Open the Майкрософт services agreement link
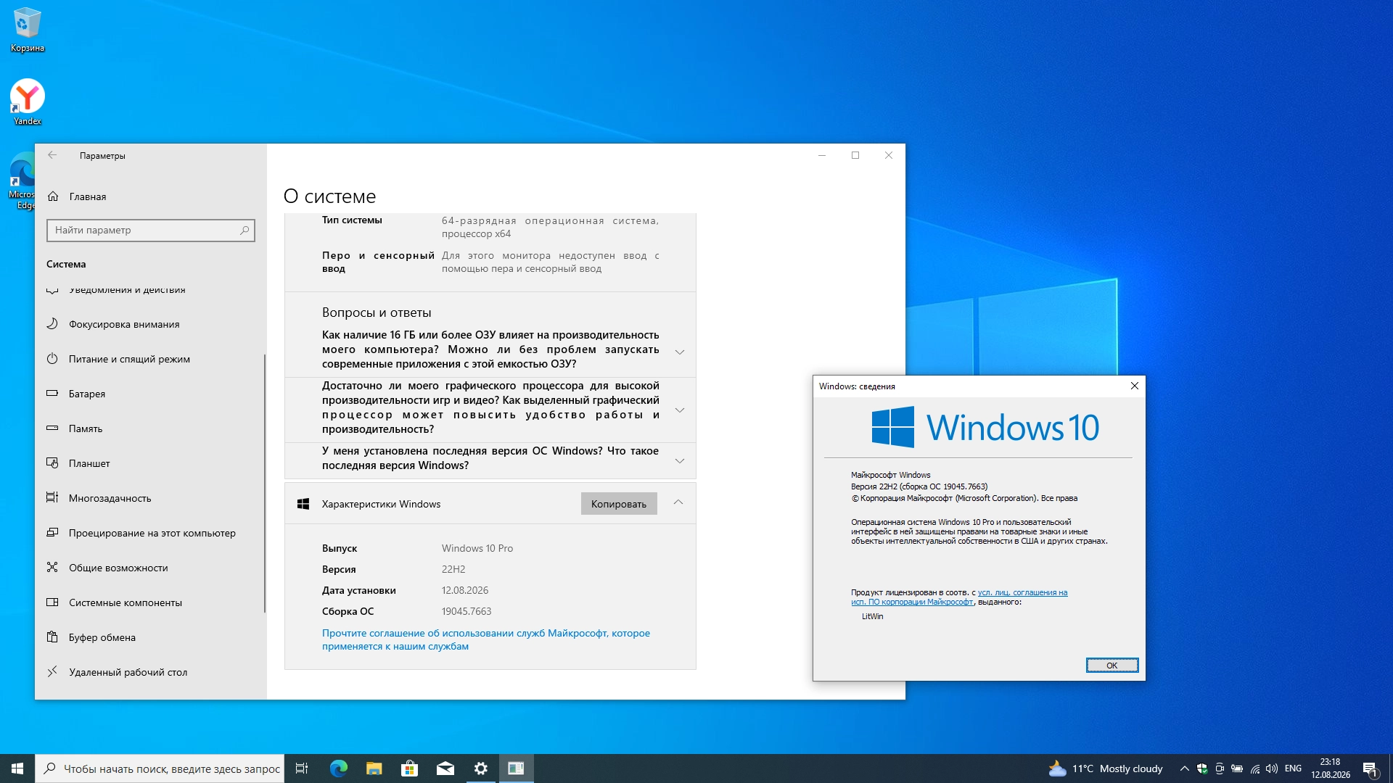1393x783 pixels. pyautogui.click(x=486, y=639)
